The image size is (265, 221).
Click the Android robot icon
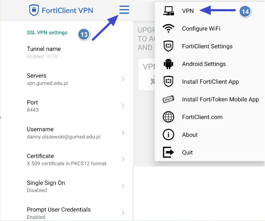[x=168, y=64]
